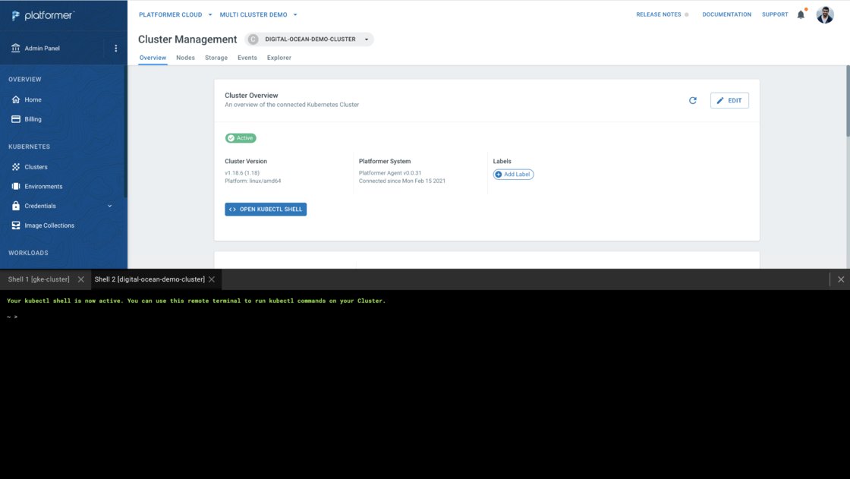This screenshot has width=850, height=479.
Task: Click the terminal prompt line
Action: 12,317
